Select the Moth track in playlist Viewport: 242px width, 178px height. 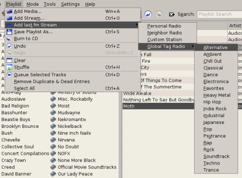click(x=158, y=106)
